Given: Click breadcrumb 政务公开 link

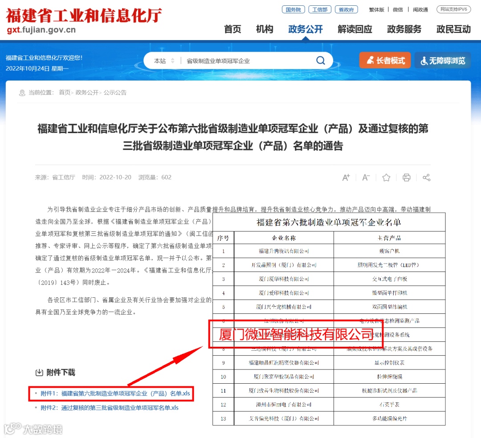Looking at the screenshot, I should (x=87, y=93).
